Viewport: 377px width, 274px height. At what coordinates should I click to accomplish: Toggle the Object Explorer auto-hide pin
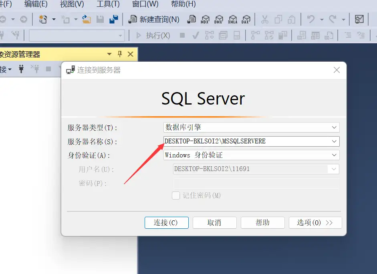(120, 54)
